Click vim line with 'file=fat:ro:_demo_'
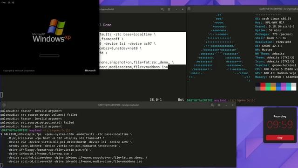298x168 pixels. pyautogui.click(x=136, y=62)
